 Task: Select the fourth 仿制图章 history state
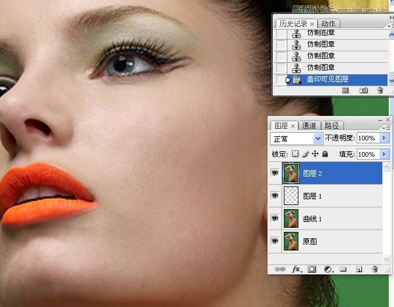click(x=337, y=68)
